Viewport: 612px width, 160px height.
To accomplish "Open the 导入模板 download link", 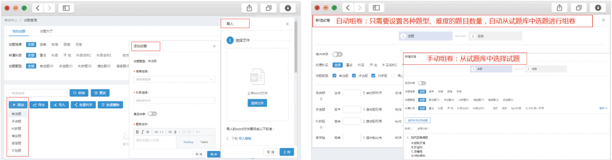I will [245, 138].
